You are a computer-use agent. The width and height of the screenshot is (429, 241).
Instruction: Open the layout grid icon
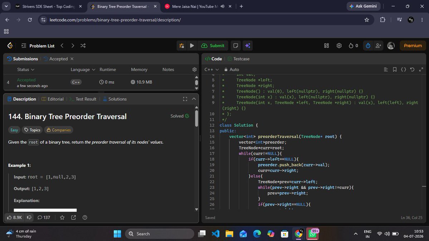(326, 46)
